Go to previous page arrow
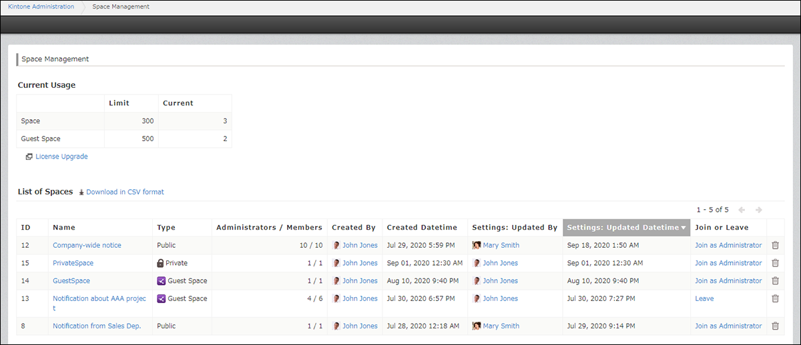801x345 pixels. pos(741,210)
